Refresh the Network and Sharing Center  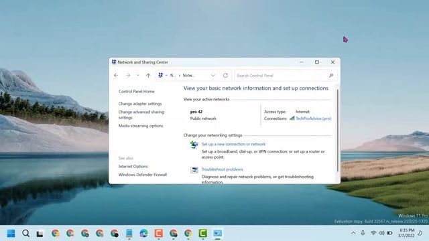pyautogui.click(x=225, y=76)
